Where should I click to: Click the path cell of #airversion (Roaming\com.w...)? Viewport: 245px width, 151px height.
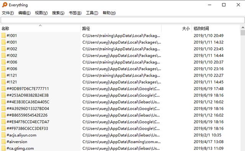121,142
